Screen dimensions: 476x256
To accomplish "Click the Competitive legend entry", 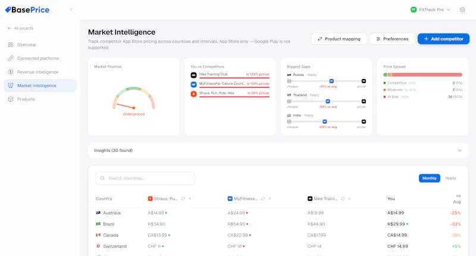I will tap(422, 83).
